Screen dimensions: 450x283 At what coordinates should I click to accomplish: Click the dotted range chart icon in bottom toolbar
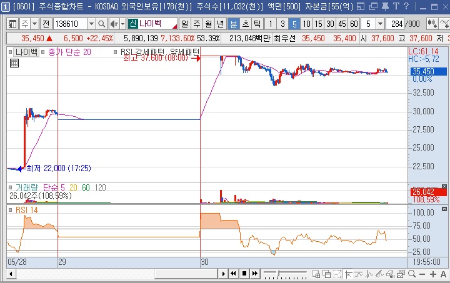tap(337, 274)
